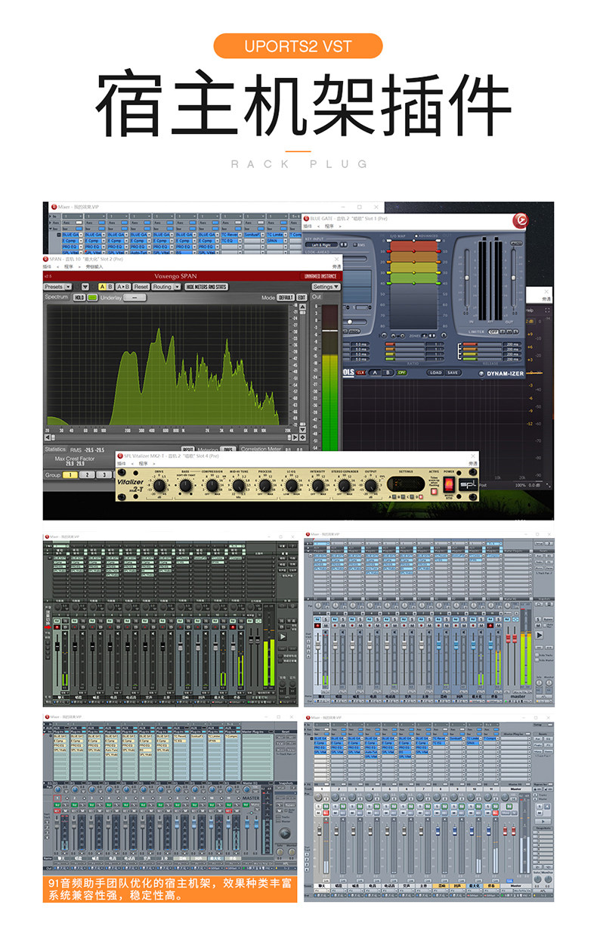Click CLR in the Dynam-izer bottom bar

[x=360, y=372]
